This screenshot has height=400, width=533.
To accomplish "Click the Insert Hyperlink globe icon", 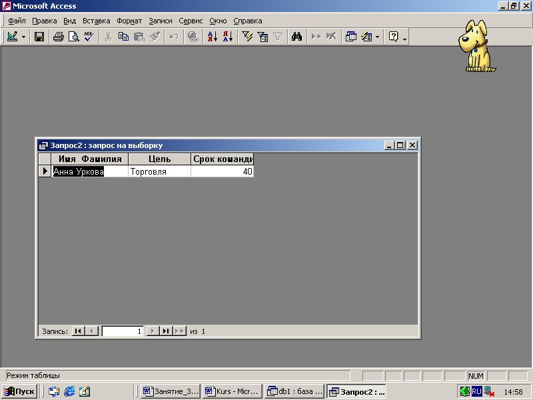I will (193, 37).
